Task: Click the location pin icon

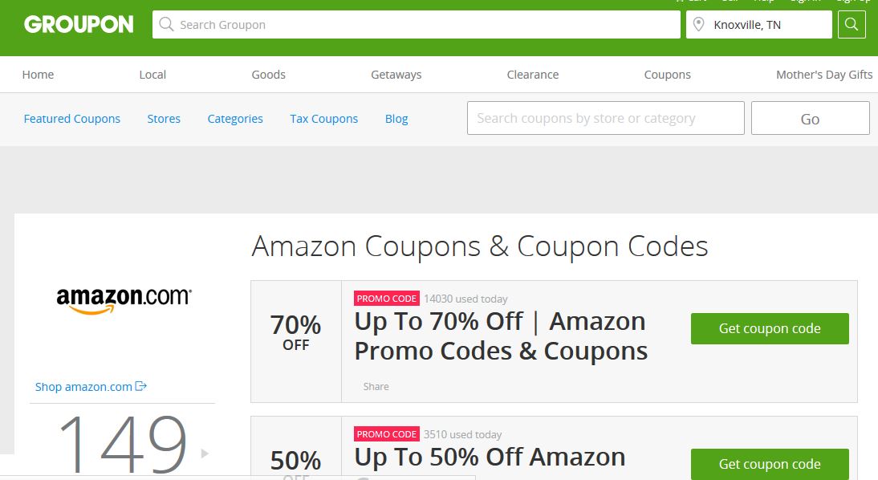Action: coord(698,25)
